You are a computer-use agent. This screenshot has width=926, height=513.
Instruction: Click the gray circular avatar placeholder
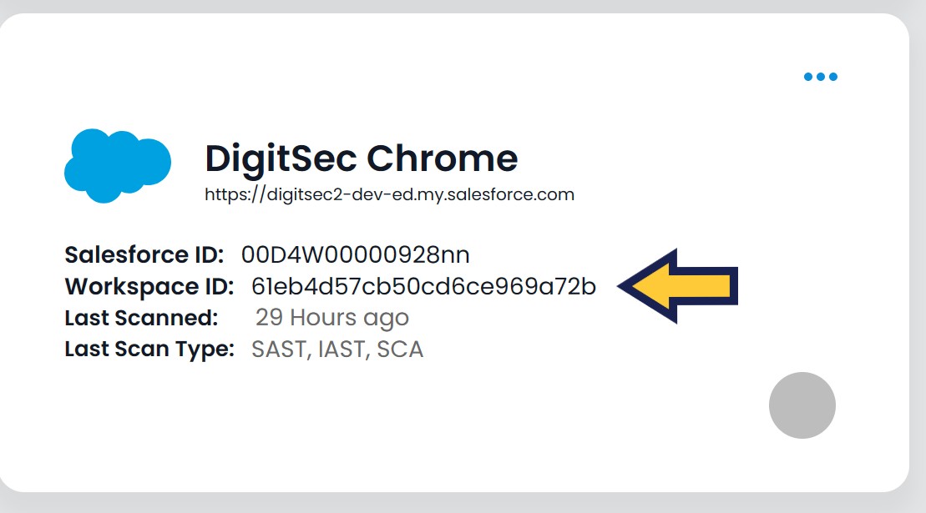point(802,405)
